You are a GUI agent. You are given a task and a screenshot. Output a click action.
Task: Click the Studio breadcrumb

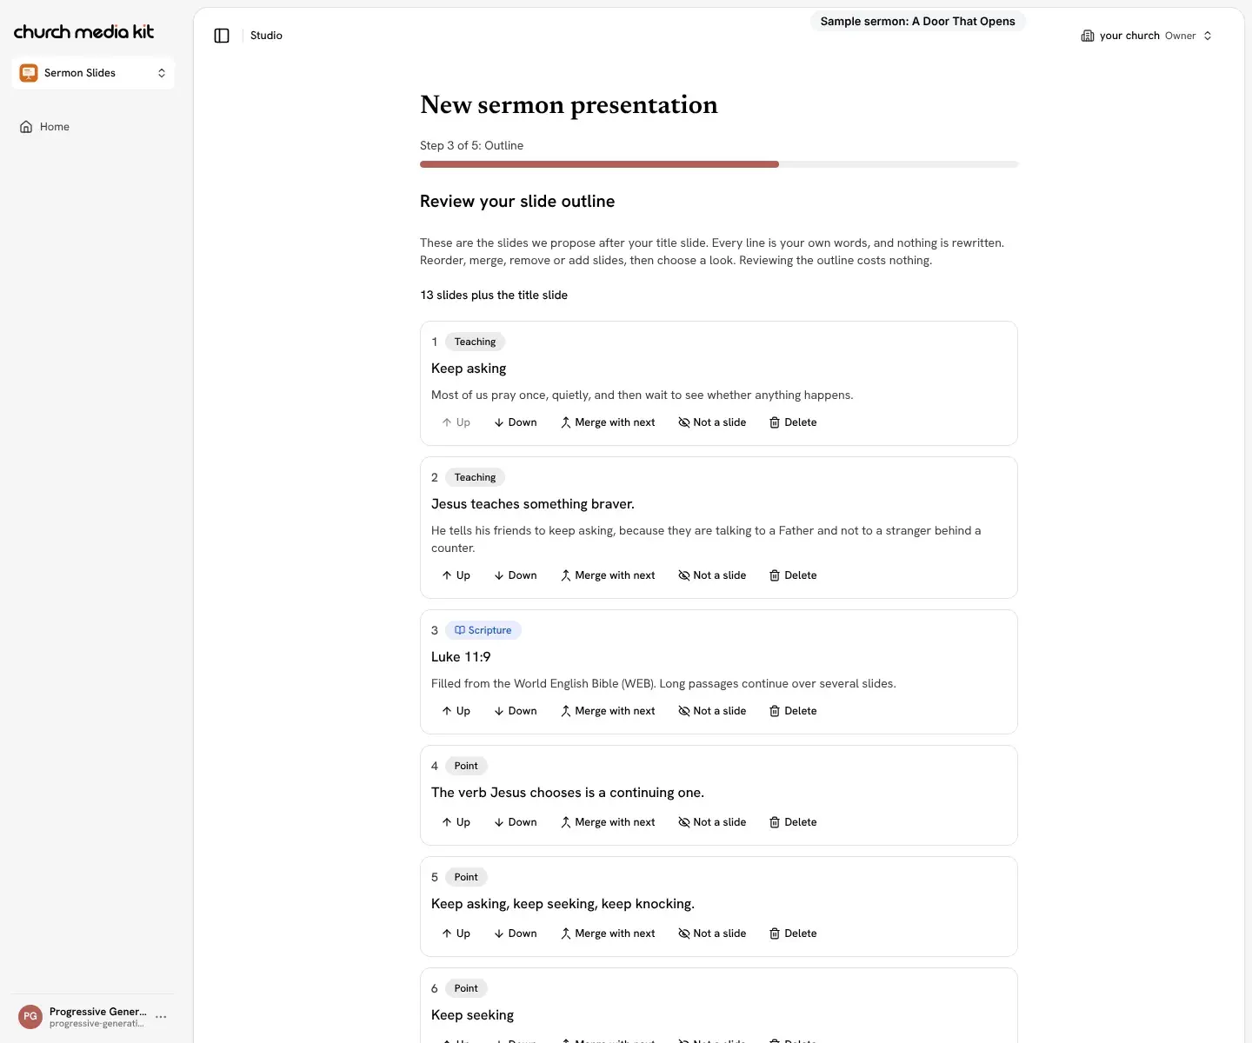[x=266, y=36]
